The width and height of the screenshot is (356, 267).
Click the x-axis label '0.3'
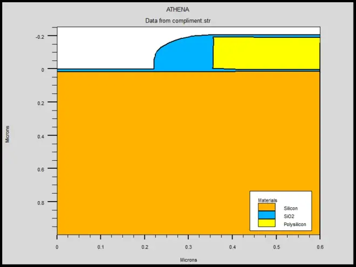point(188,247)
